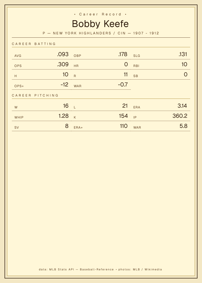Select the pitching WAR 5.8 value

183,126
